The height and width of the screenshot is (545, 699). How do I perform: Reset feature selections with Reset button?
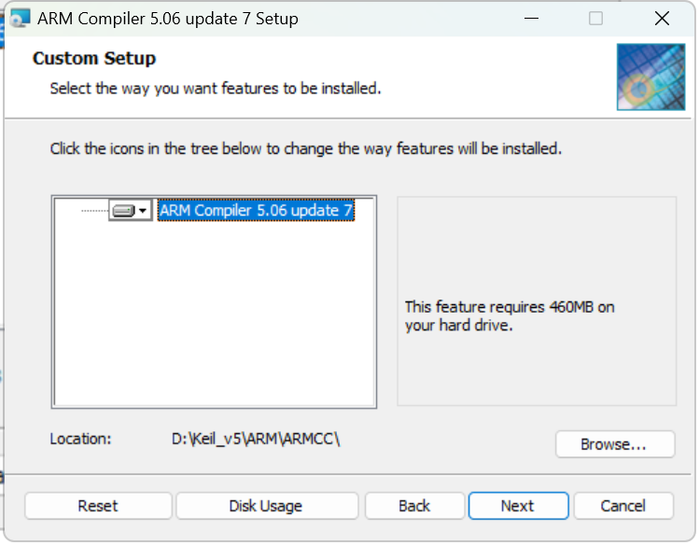point(98,506)
